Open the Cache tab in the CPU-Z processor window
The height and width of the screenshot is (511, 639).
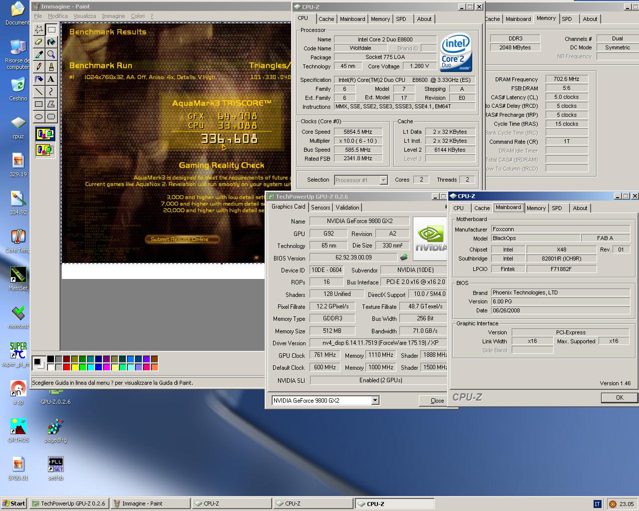[326, 19]
